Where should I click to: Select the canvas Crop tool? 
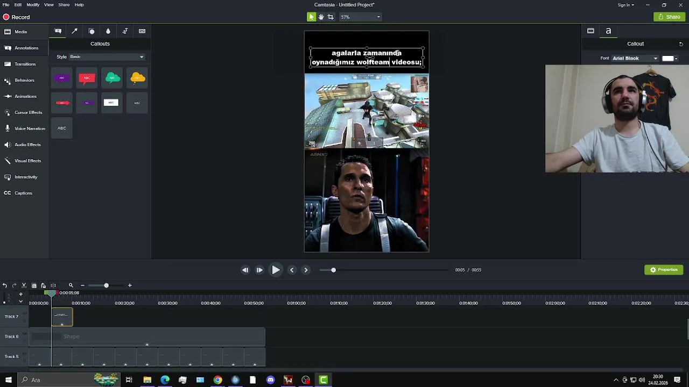point(331,17)
